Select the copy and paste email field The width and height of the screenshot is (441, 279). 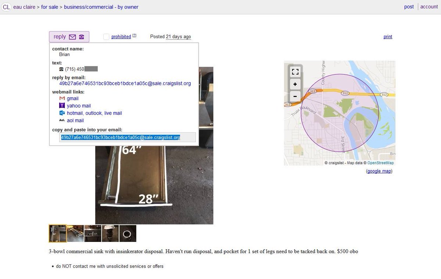click(128, 137)
